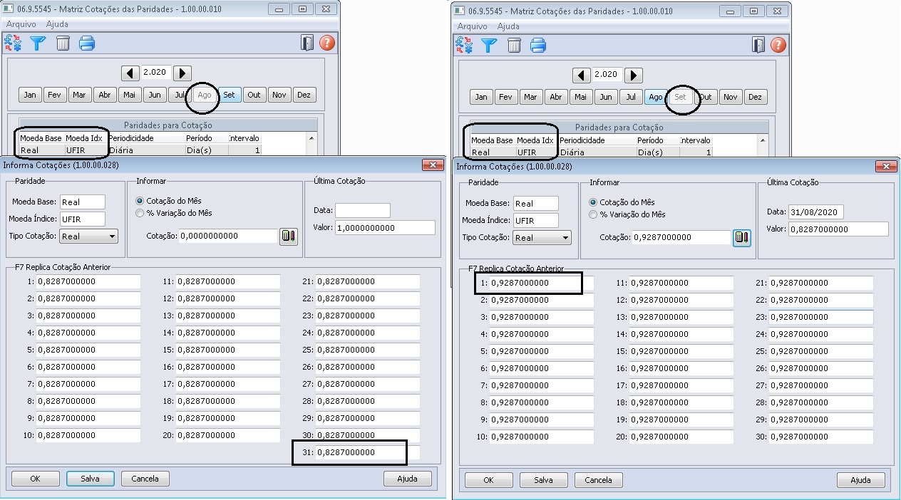Click day 15 quotation field in left dialog

[228, 350]
